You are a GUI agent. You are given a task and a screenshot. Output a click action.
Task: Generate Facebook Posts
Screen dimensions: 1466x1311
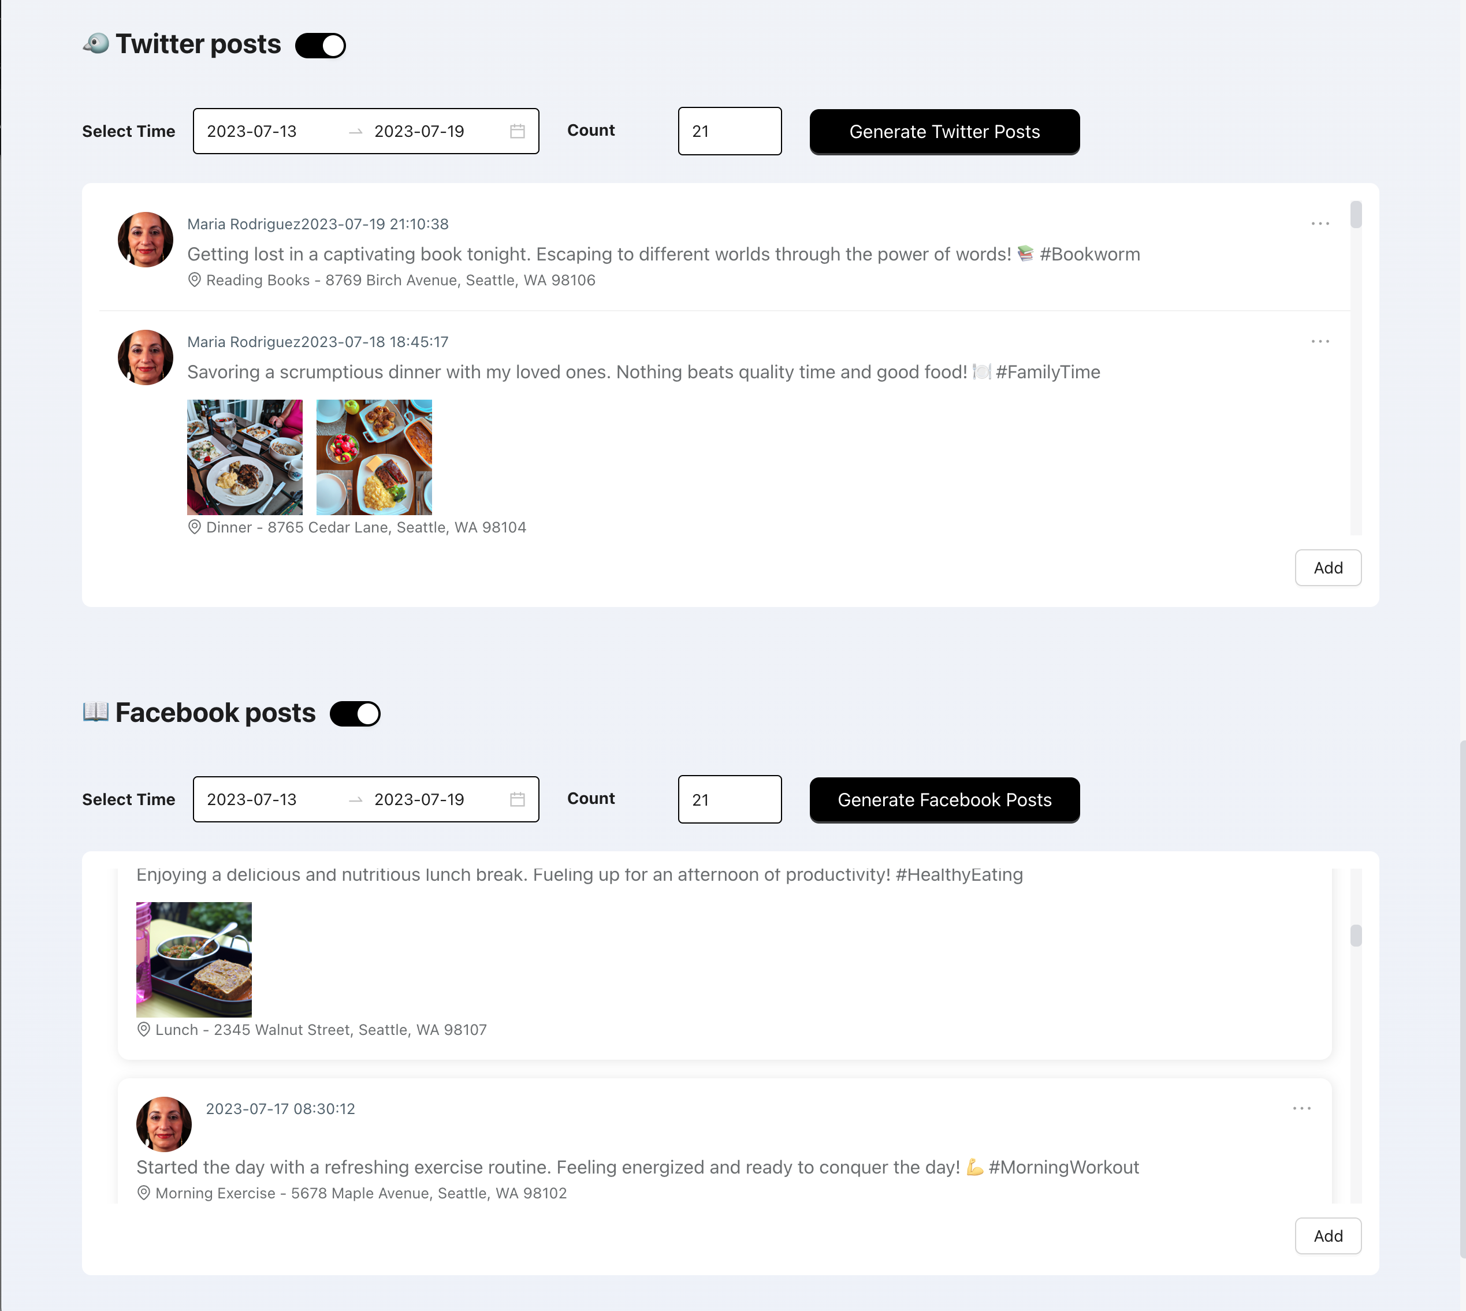tap(944, 799)
